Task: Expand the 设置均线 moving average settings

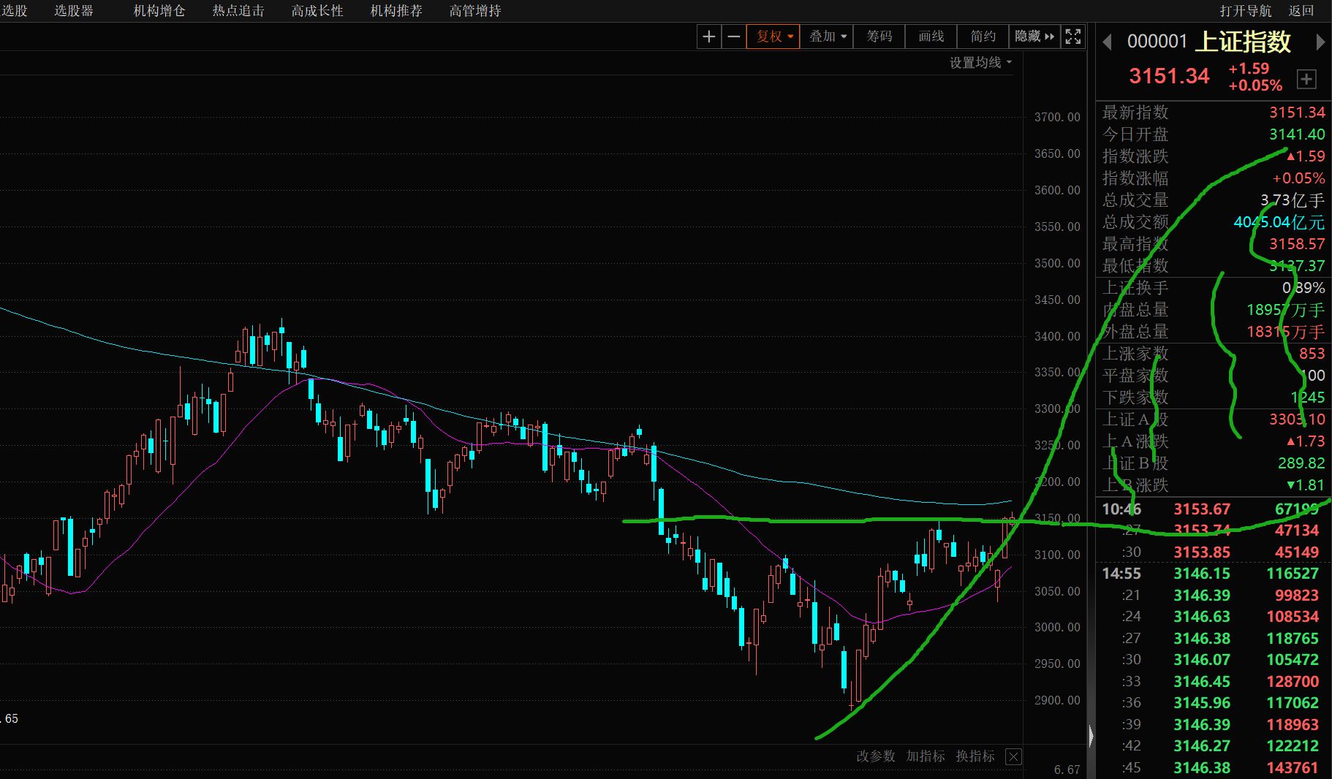Action: click(980, 63)
